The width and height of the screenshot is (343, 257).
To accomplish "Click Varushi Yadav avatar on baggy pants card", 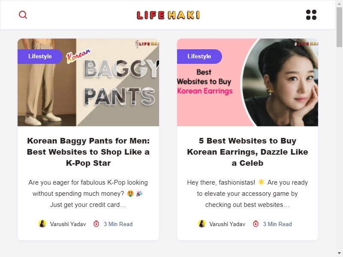I will point(42,224).
